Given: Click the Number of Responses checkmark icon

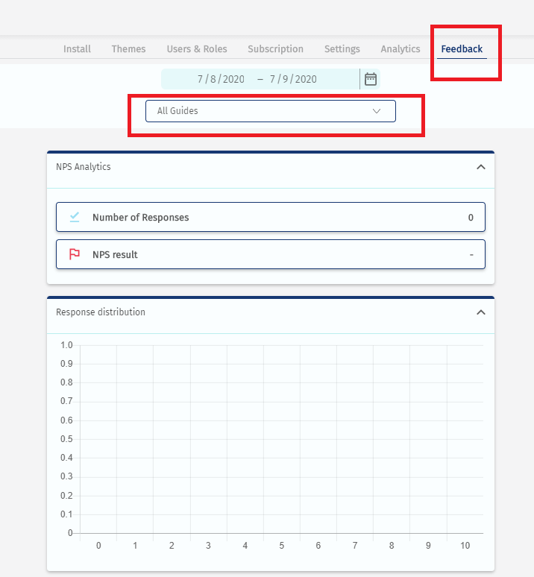Looking at the screenshot, I should coord(75,218).
